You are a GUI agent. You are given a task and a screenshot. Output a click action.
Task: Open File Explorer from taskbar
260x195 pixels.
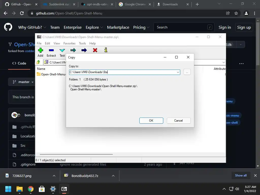pos(19,189)
